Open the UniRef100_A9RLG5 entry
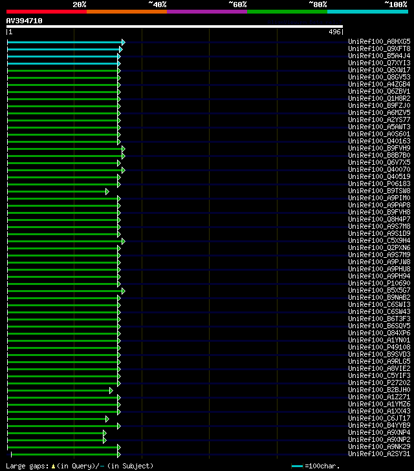The width and height of the screenshot is (414, 471). tap(379, 361)
